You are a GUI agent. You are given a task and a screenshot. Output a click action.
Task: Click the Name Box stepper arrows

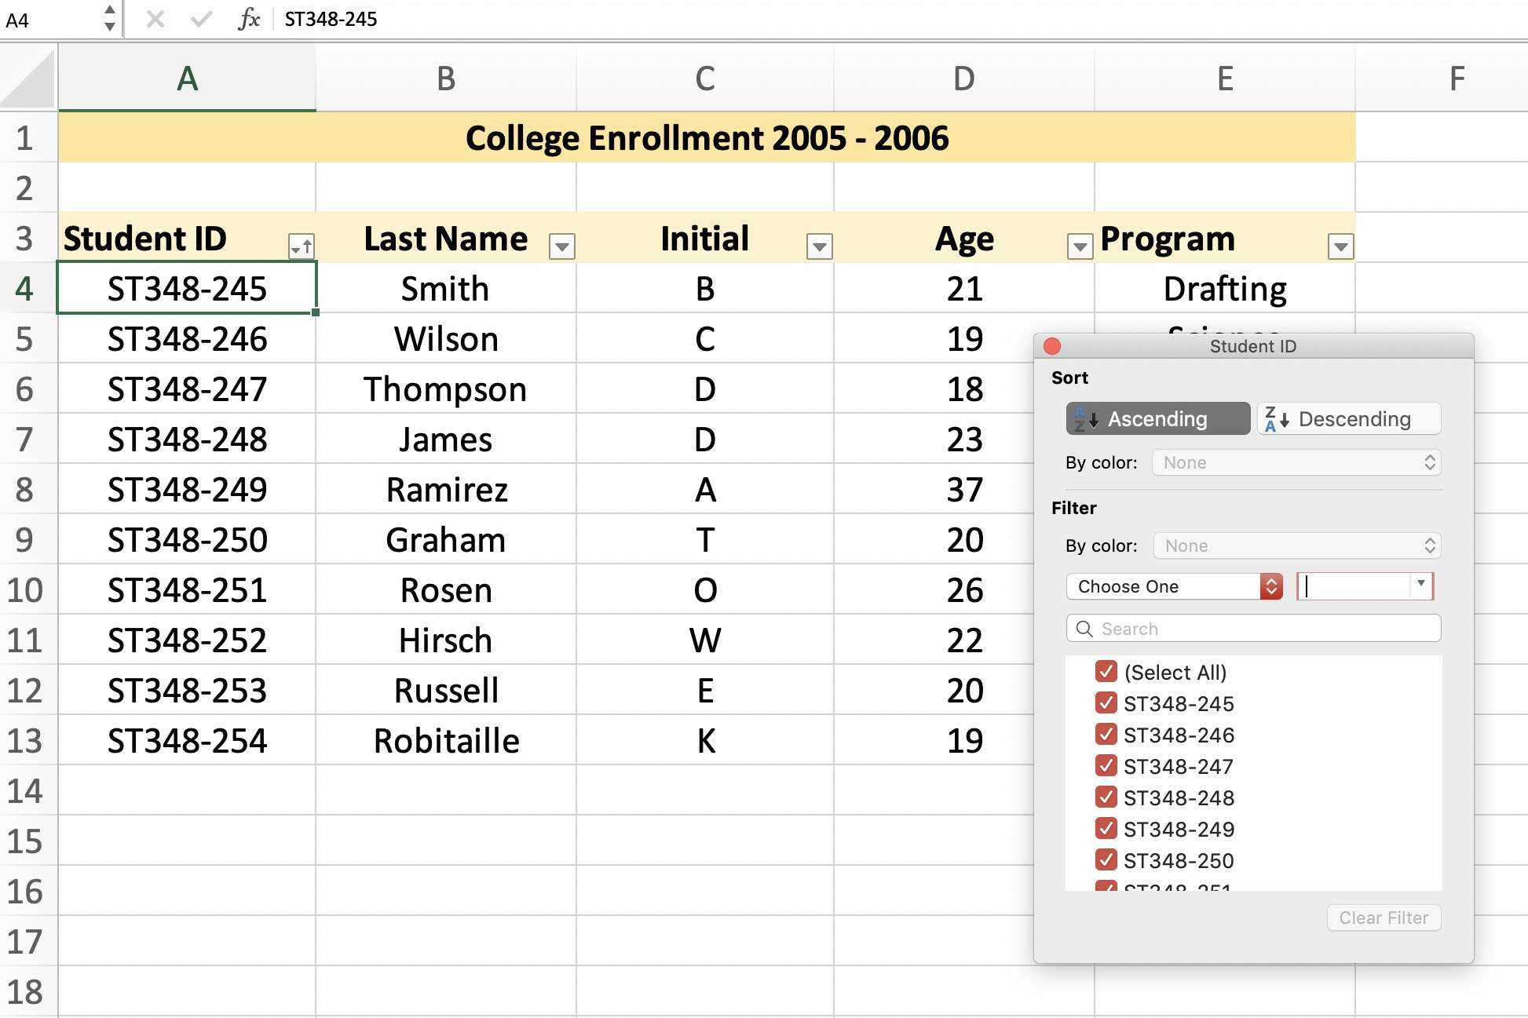[109, 18]
